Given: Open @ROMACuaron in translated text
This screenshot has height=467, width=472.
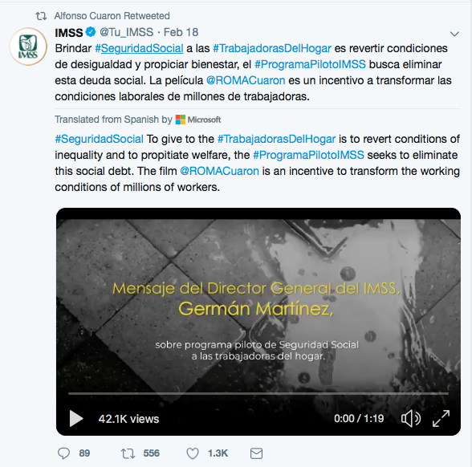Looking at the screenshot, I should point(219,171).
